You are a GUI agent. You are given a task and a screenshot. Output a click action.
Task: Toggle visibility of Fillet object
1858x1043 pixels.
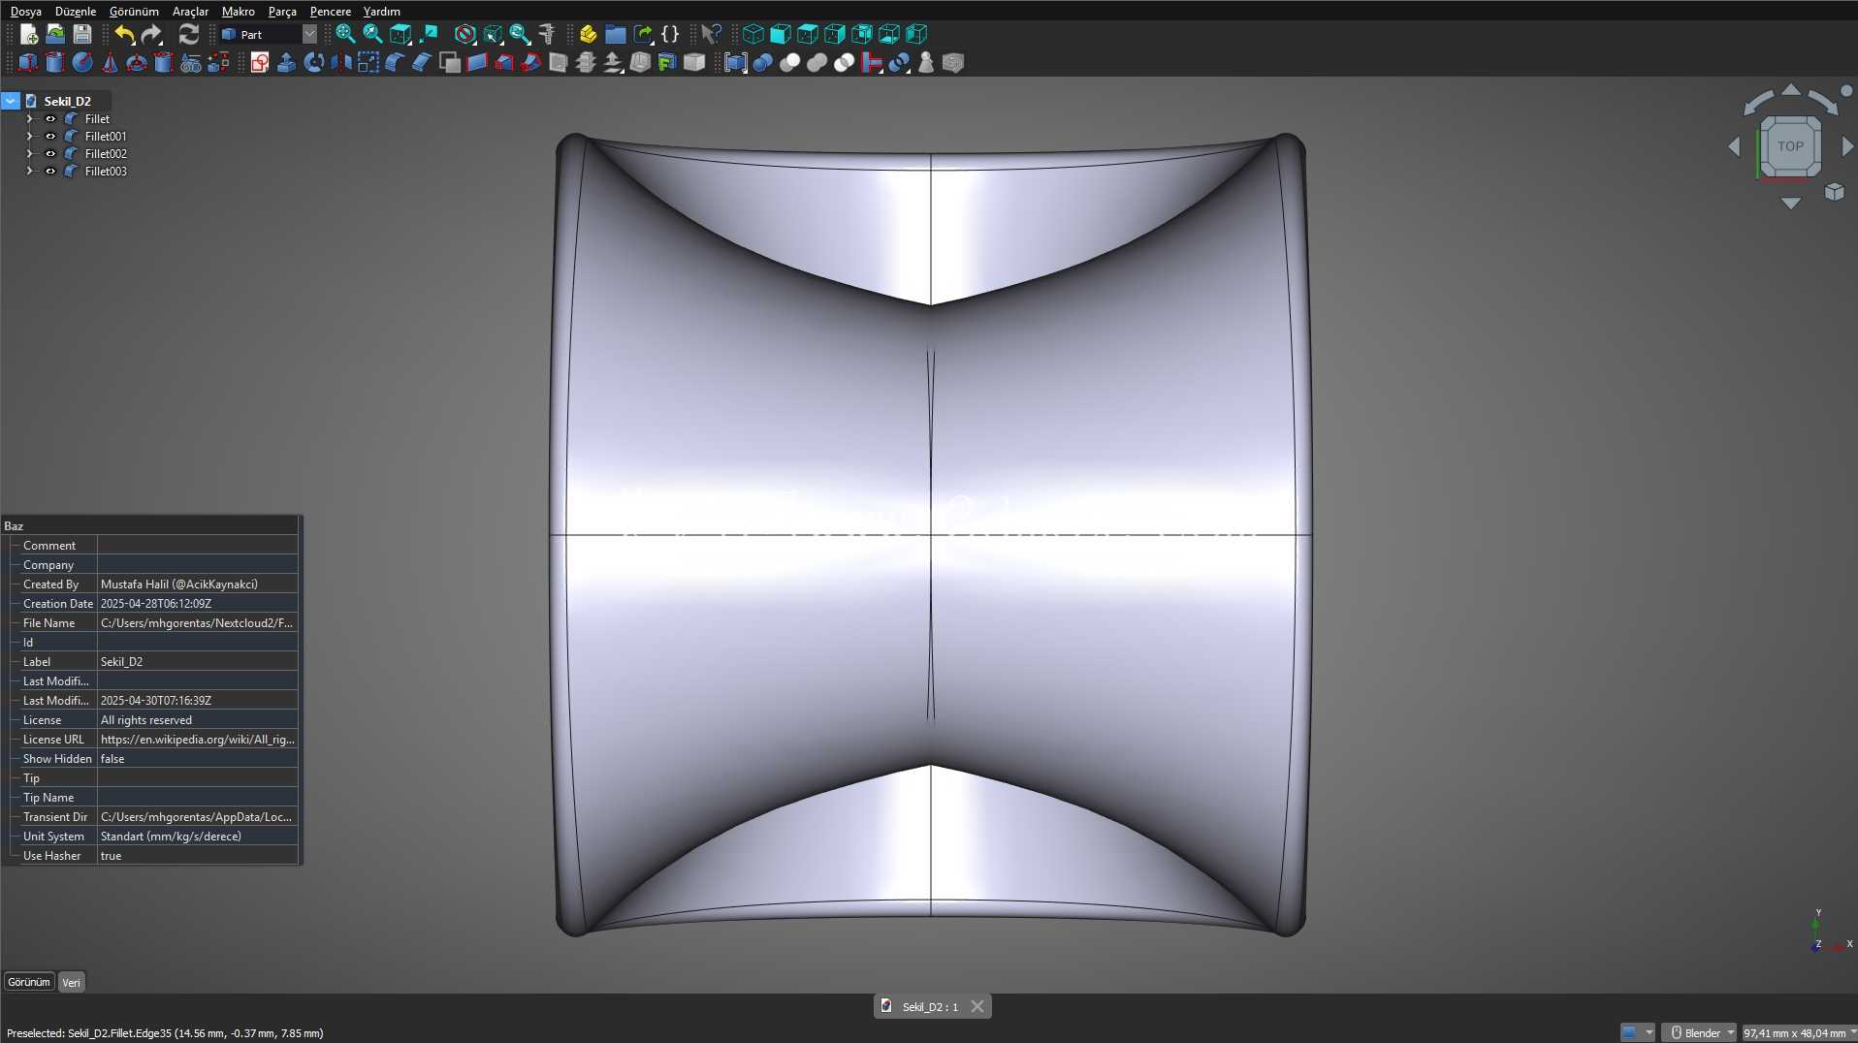click(50, 119)
